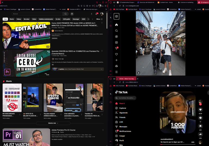
Task: Share the TikTok video arrow button
Action: coord(200,134)
